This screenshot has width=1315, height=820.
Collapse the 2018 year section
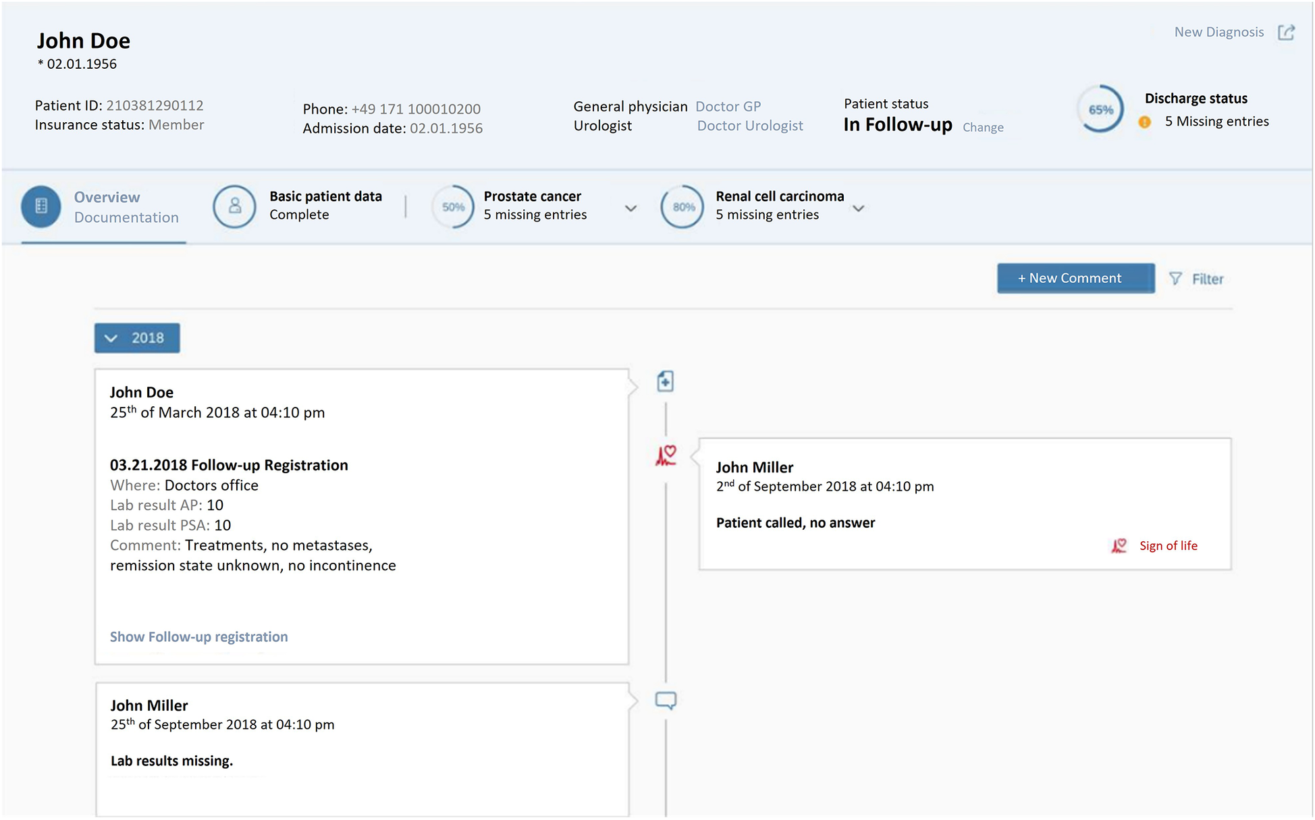pos(137,338)
